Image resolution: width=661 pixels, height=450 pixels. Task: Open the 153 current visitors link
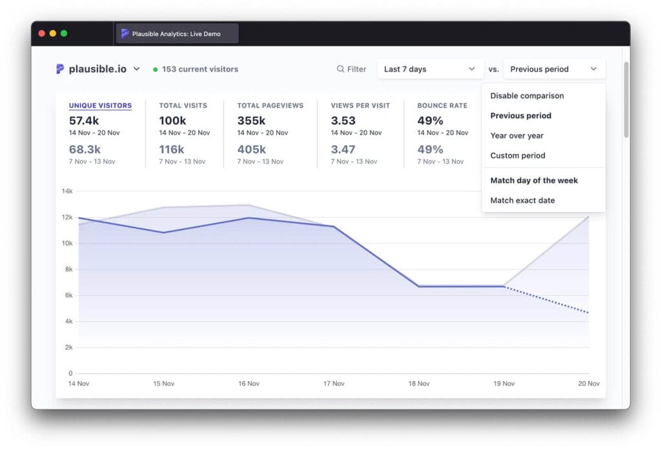pyautogui.click(x=199, y=69)
